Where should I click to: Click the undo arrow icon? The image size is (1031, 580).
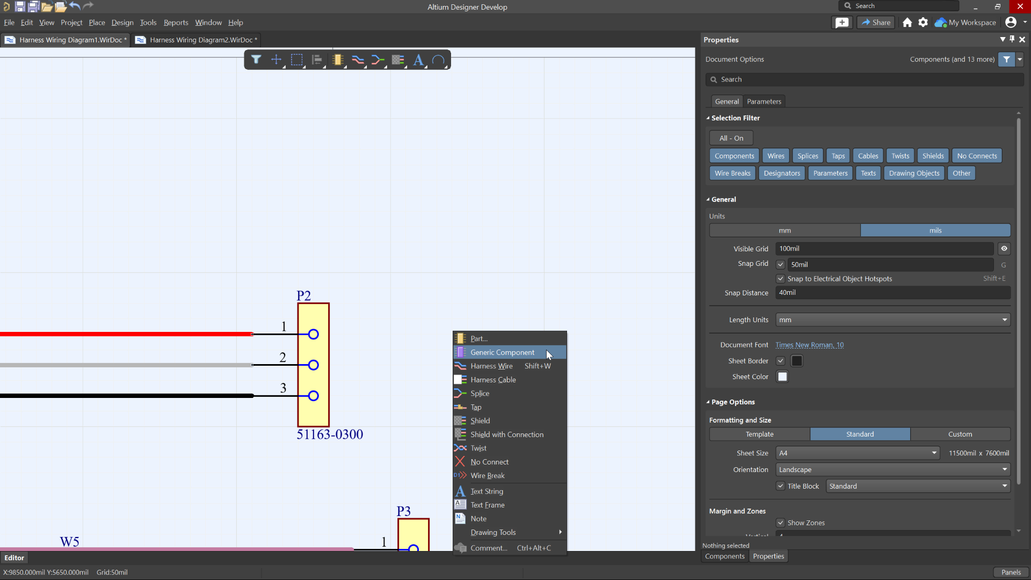(75, 6)
